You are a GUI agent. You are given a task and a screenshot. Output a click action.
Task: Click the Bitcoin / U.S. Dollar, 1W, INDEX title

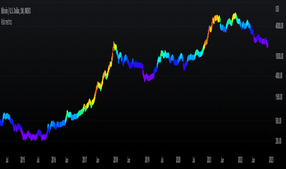[16, 11]
